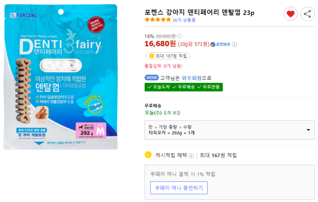The width and height of the screenshot is (318, 202).
Task: Click the 최대 167원 적립 pill badge
Action: (x=168, y=56)
